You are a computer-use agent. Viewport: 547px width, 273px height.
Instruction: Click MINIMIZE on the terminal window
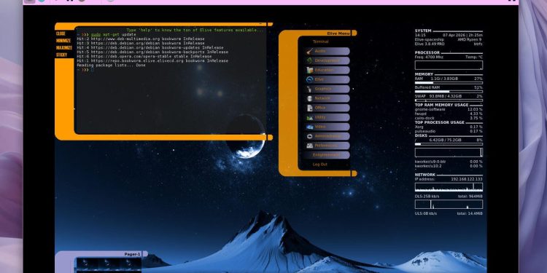point(63,41)
